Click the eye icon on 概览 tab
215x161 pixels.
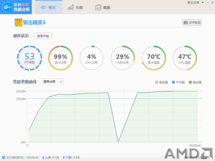click(43, 7)
